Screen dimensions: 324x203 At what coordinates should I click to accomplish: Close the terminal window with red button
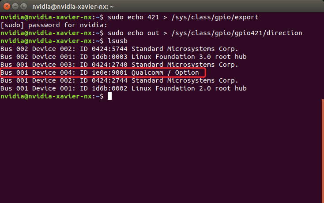7,7
